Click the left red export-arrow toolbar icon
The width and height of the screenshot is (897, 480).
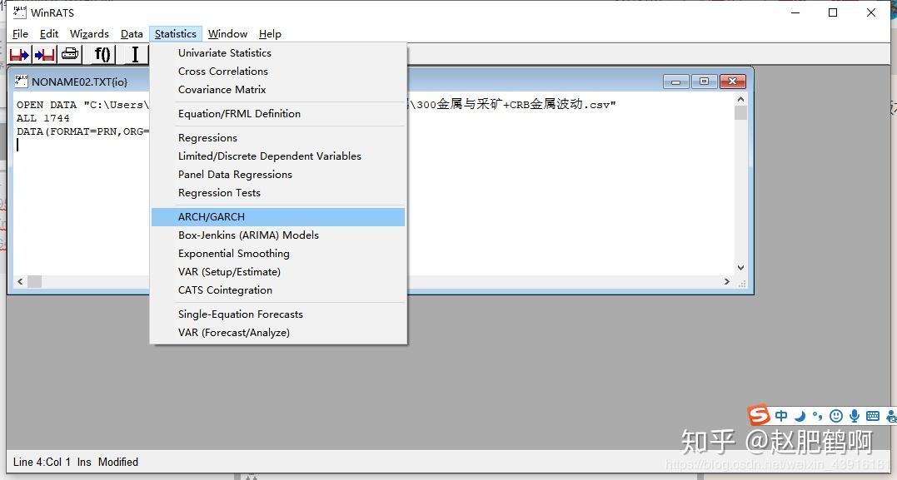(18, 54)
